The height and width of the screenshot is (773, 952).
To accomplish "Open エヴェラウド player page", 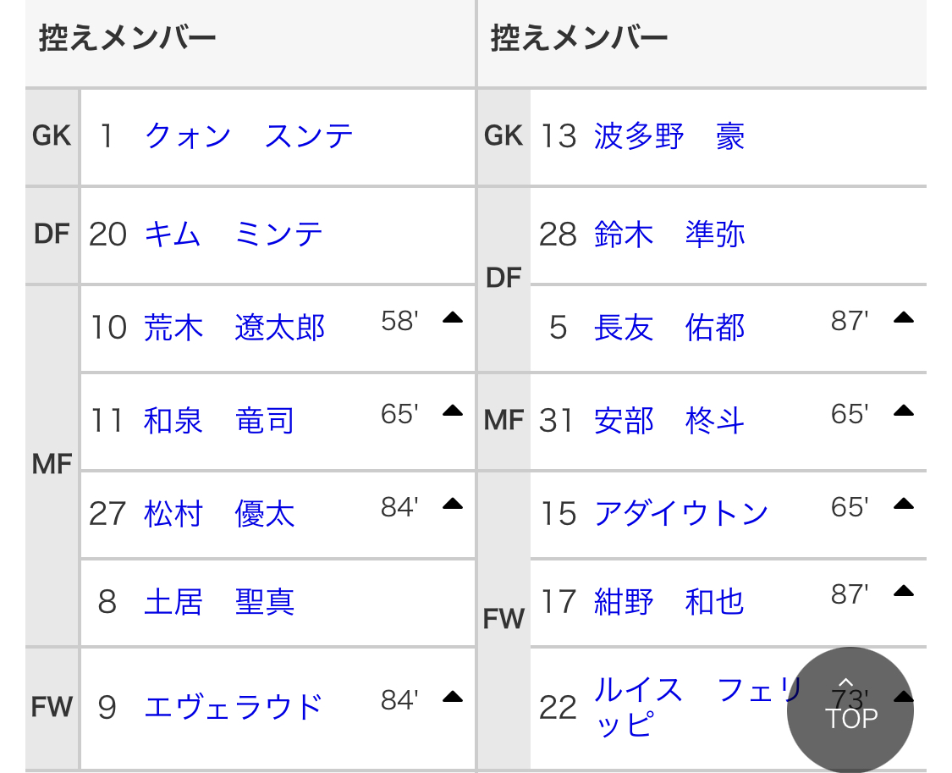I will pyautogui.click(x=234, y=706).
